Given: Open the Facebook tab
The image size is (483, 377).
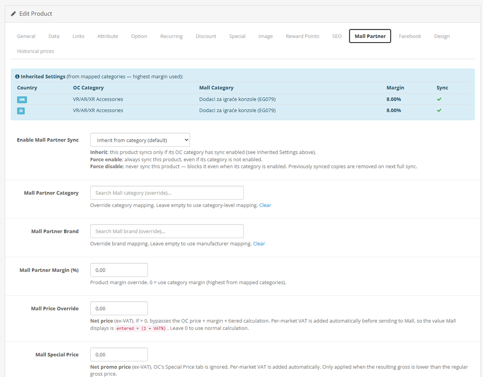Looking at the screenshot, I should click(410, 36).
